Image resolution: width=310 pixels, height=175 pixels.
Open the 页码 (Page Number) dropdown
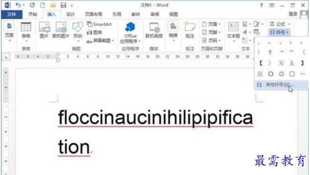pyautogui.click(x=212, y=40)
